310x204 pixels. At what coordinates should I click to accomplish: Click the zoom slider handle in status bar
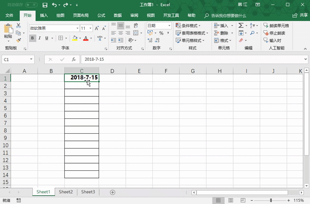[271, 200]
